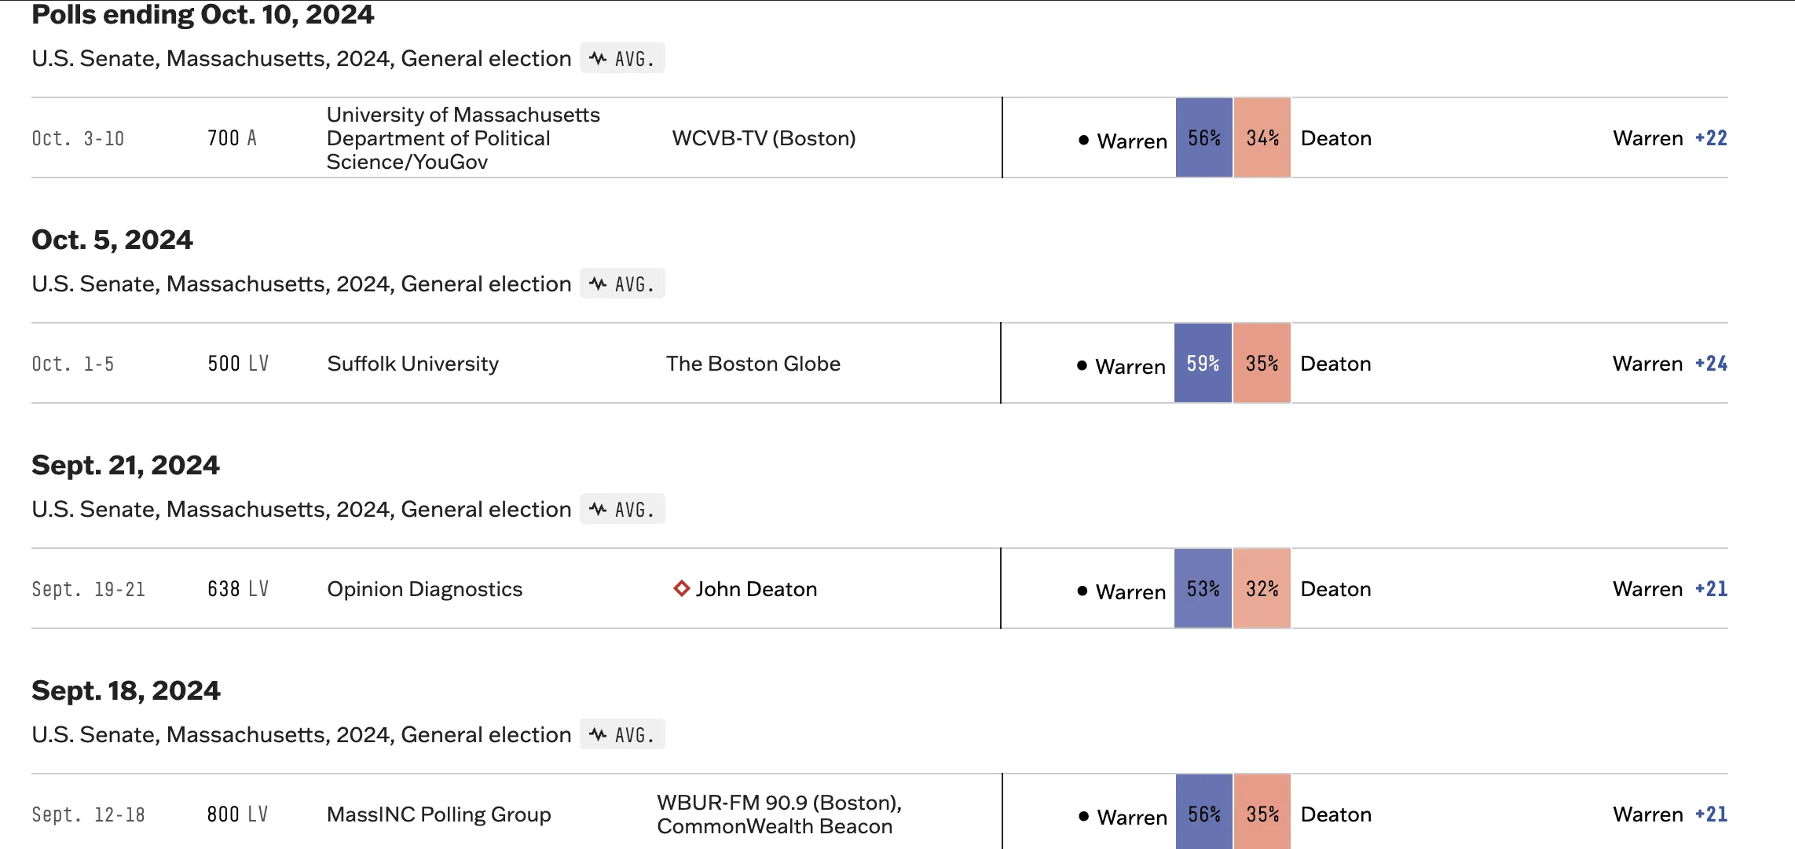Click AVG. pulse icon under Oct. 10 polls
The height and width of the screenshot is (849, 1795).
tap(599, 59)
